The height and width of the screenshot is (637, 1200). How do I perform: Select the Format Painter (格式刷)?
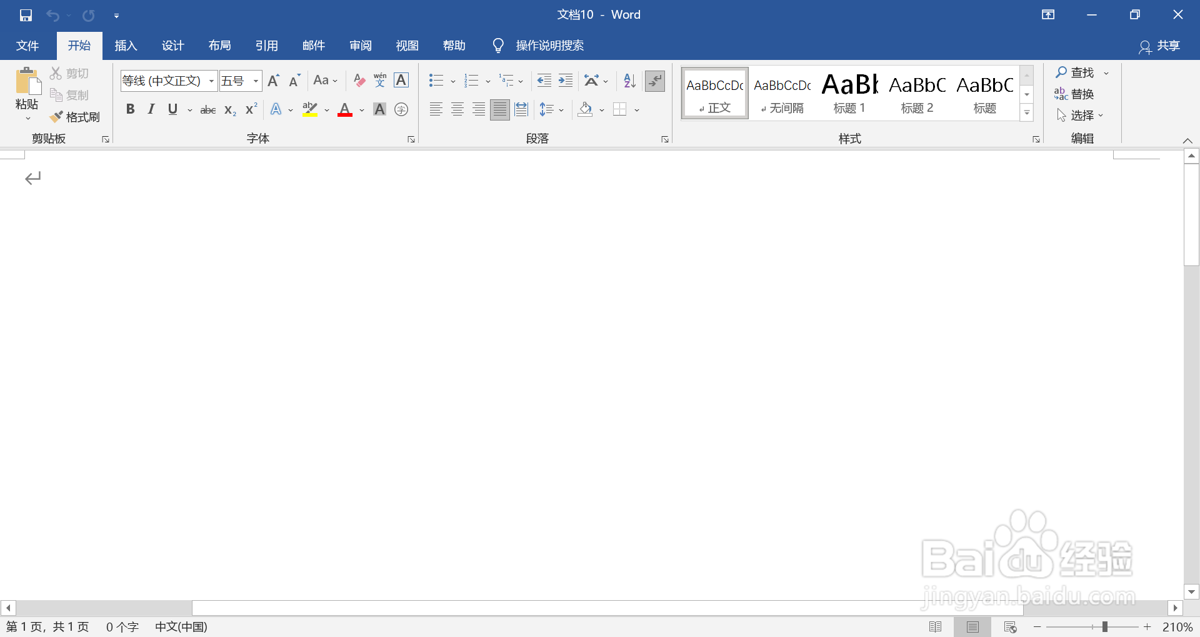point(75,117)
